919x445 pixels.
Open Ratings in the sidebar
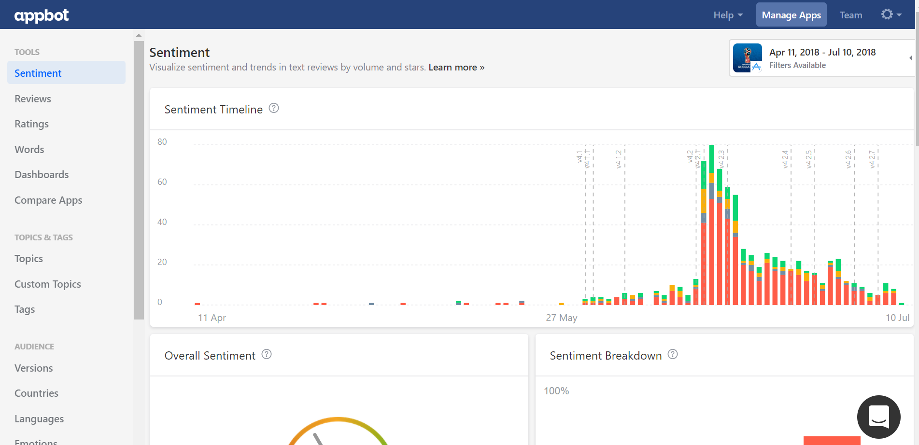(31, 124)
